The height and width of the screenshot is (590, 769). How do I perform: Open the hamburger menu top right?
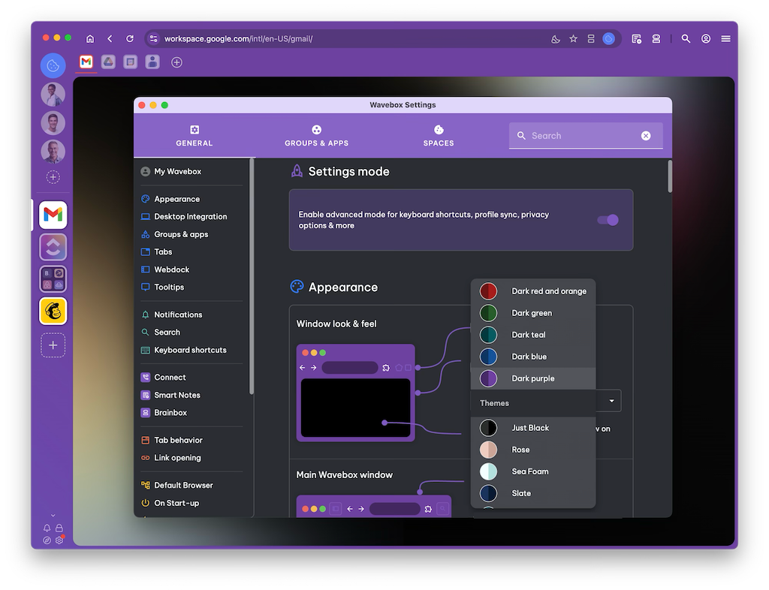(726, 39)
